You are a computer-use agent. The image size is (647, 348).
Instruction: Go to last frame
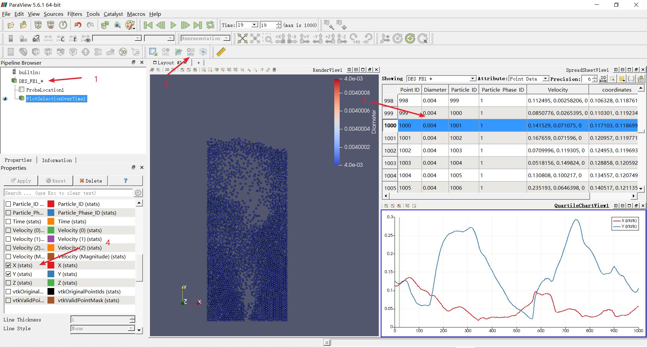click(198, 25)
